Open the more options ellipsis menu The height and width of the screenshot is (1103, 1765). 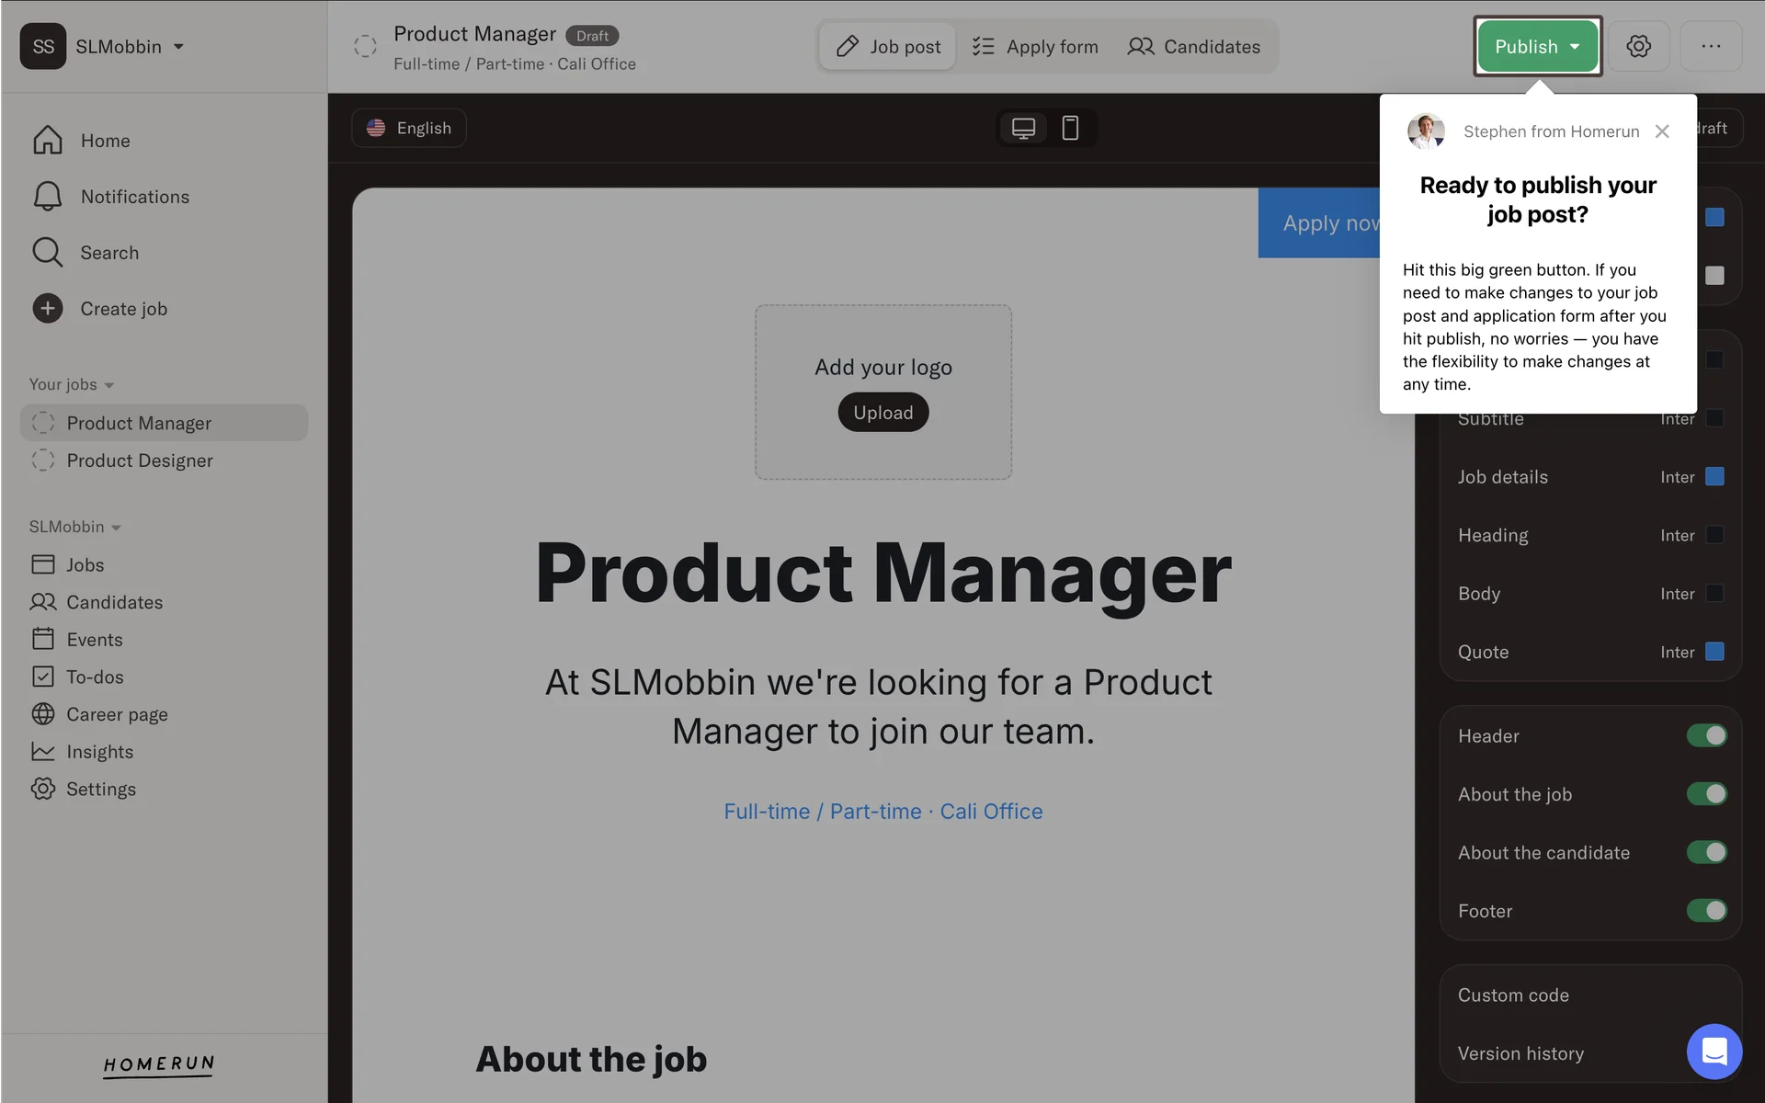click(x=1711, y=46)
